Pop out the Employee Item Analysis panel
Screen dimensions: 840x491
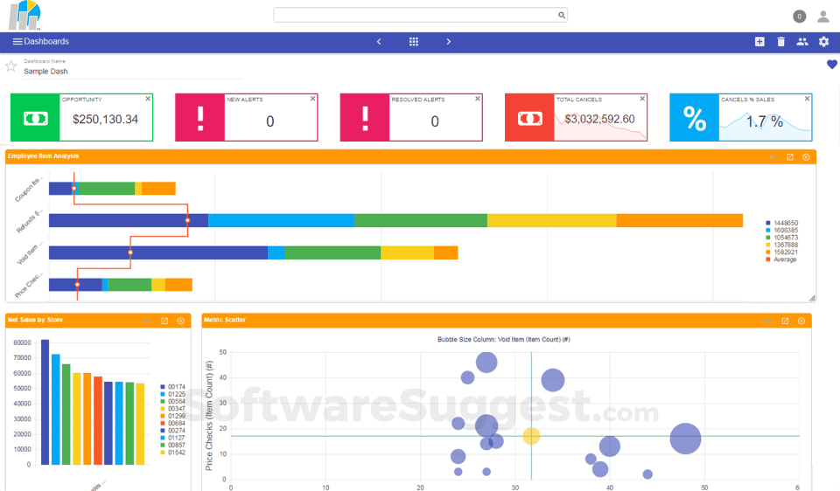click(x=789, y=156)
